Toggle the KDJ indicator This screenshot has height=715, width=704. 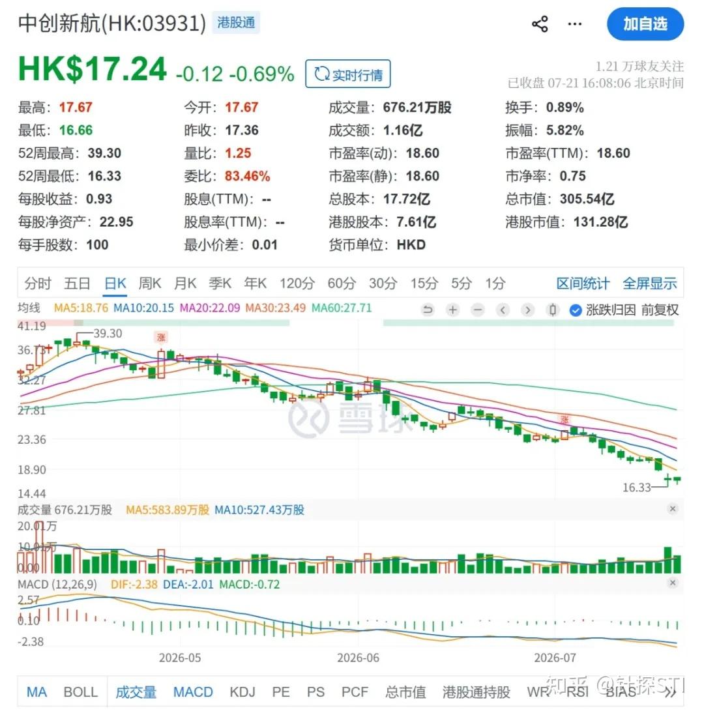[242, 692]
